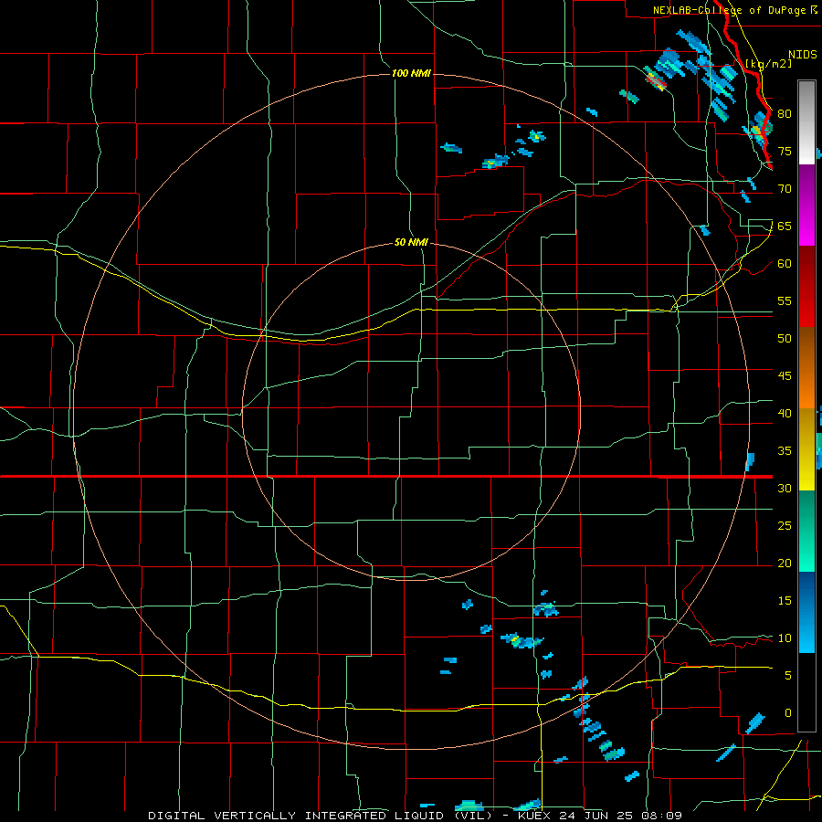Select the 45 value on the VIL scale
Image resolution: width=822 pixels, height=822 pixels.
point(785,376)
